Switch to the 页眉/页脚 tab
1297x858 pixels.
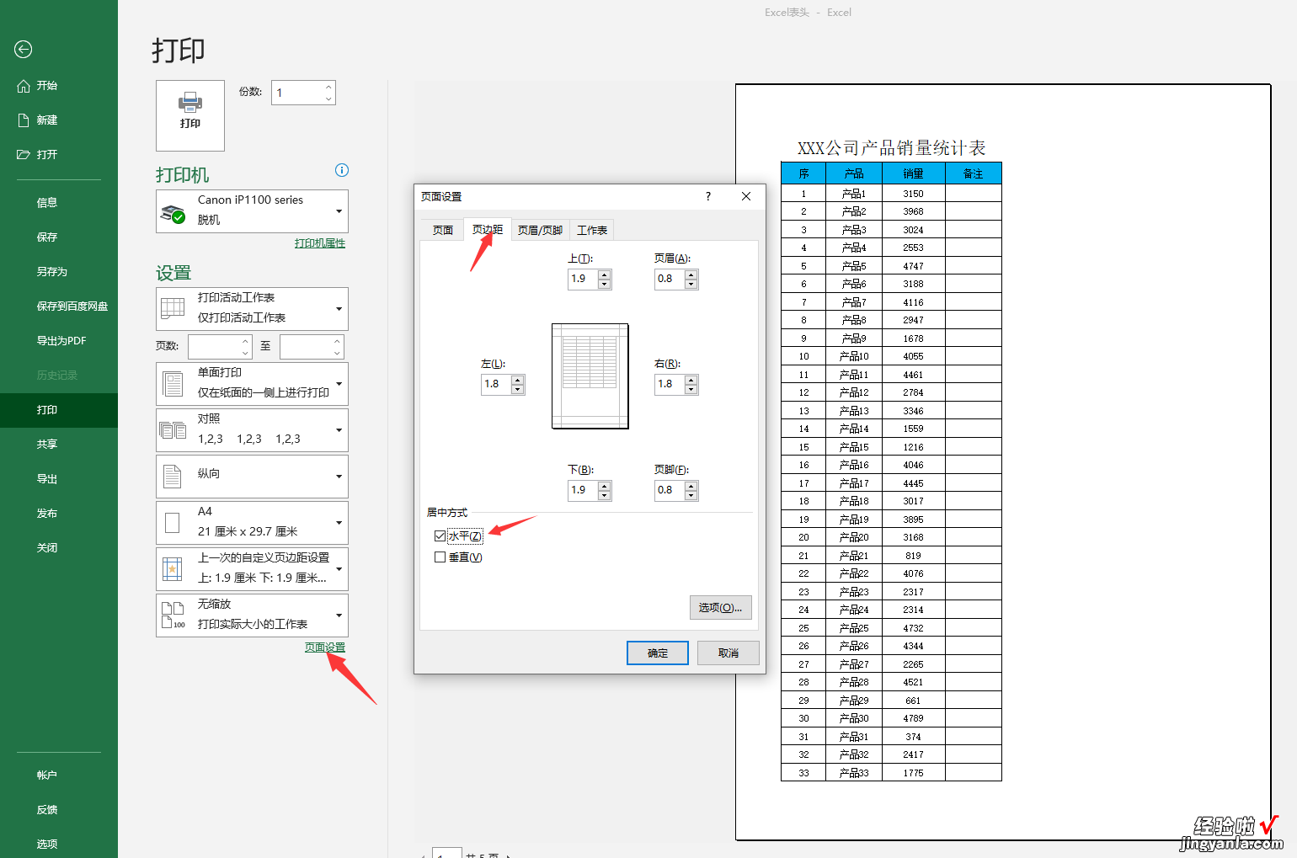[540, 230]
